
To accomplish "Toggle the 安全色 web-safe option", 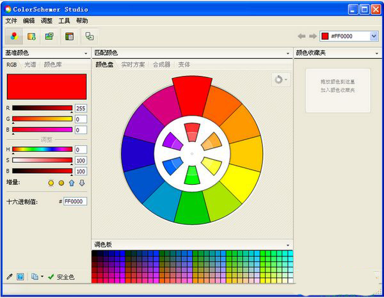I will (x=61, y=277).
